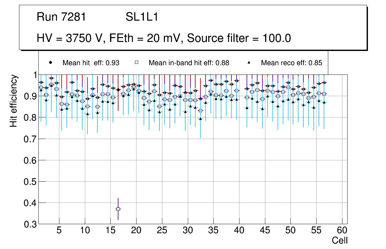Select the outlier square marker near 0.37

pos(118,209)
